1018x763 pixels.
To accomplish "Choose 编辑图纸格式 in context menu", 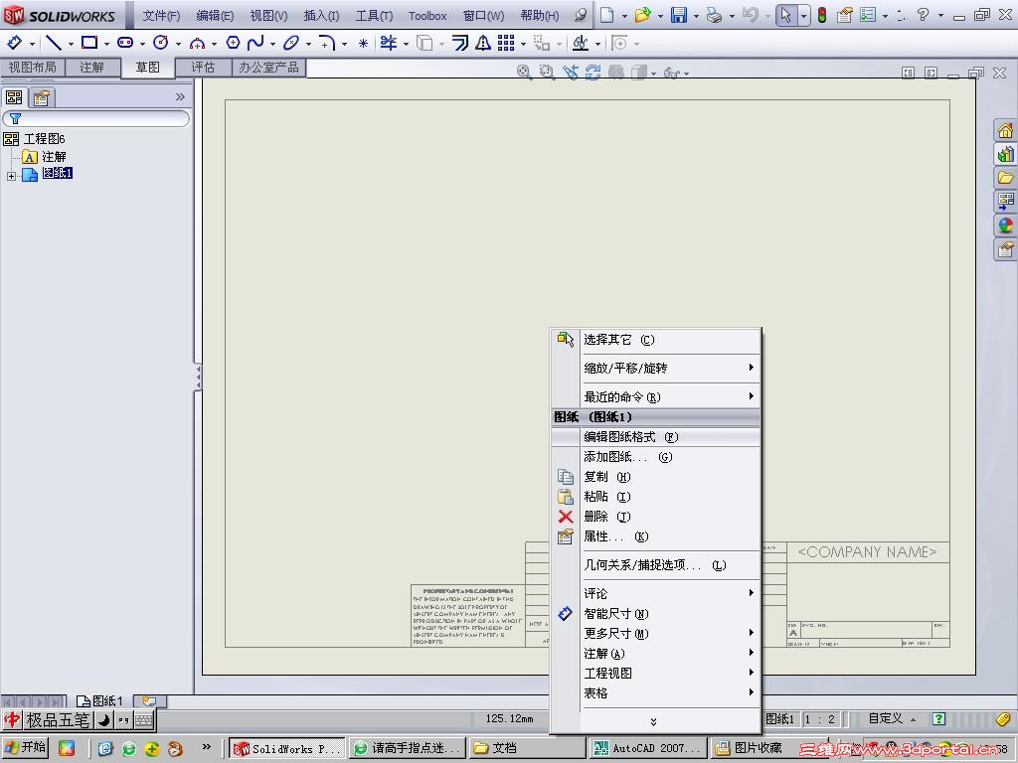I will [x=655, y=437].
